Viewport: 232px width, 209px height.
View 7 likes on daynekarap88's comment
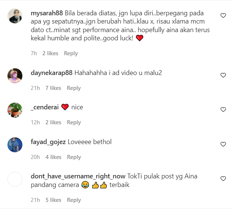click(53, 88)
